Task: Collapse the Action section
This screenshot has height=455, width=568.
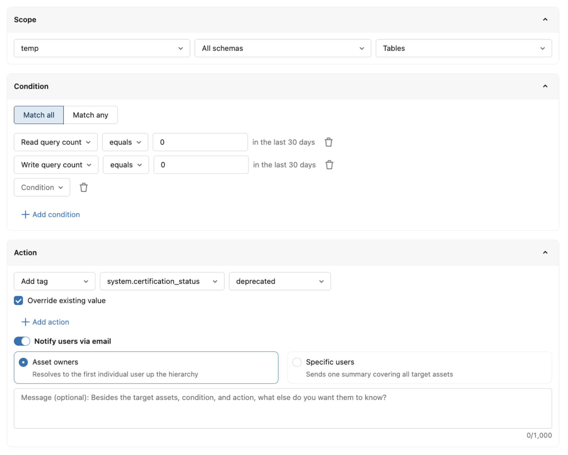Action: (x=545, y=253)
